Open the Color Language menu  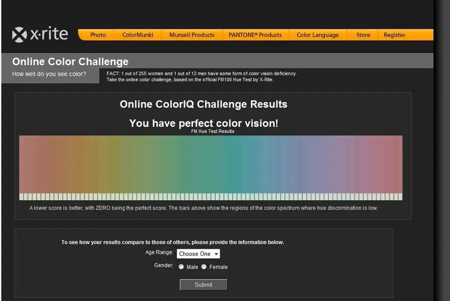317,35
